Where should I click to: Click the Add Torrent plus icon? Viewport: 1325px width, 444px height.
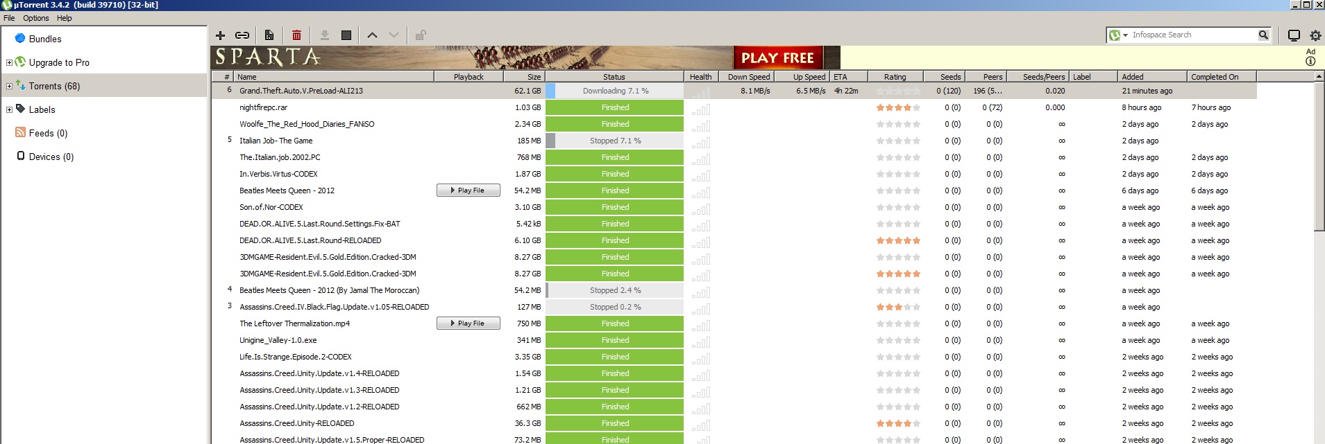pyautogui.click(x=220, y=35)
